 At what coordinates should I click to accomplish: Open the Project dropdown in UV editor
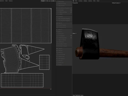(45, 1)
